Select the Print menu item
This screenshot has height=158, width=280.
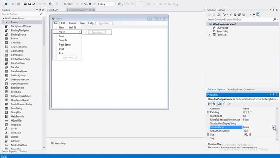point(67,49)
